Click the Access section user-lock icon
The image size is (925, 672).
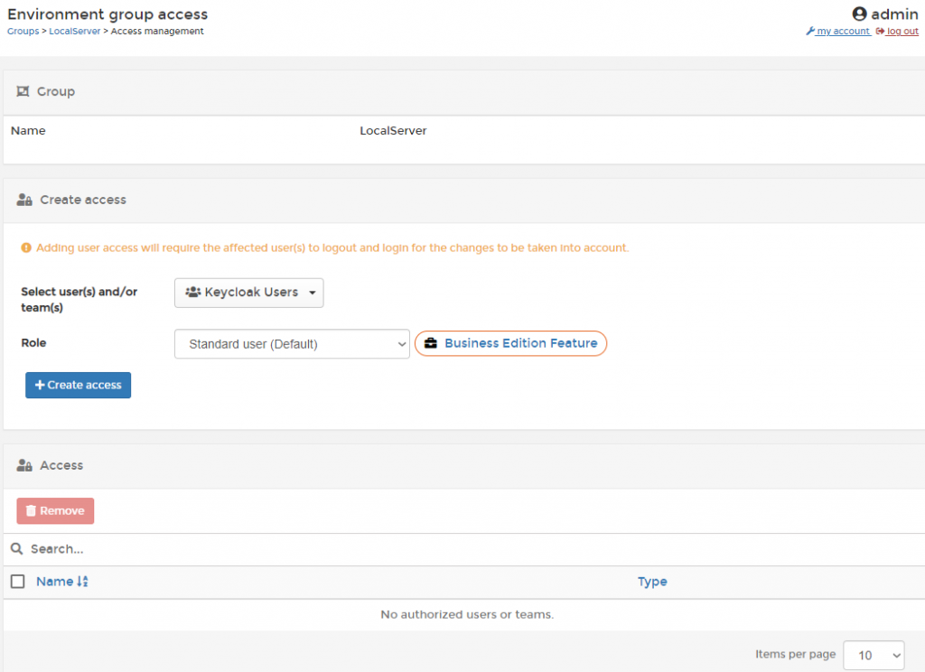(24, 465)
